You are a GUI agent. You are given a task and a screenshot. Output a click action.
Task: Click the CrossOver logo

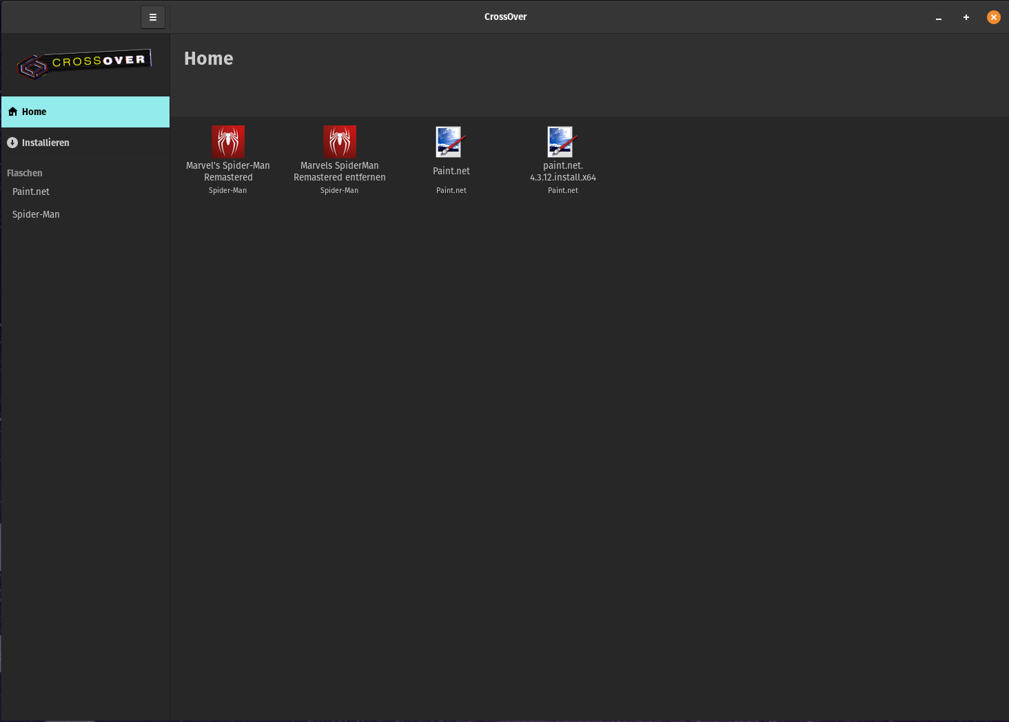[84, 64]
